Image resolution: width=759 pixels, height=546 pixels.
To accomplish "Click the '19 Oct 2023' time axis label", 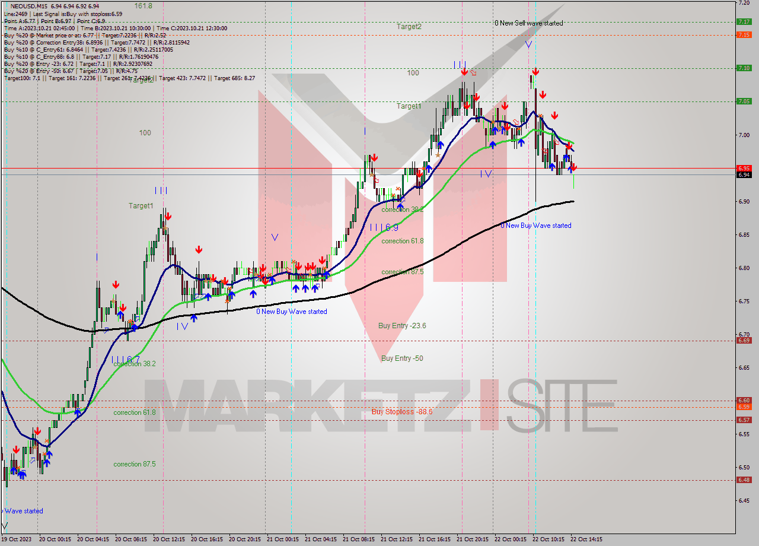I will [16, 539].
